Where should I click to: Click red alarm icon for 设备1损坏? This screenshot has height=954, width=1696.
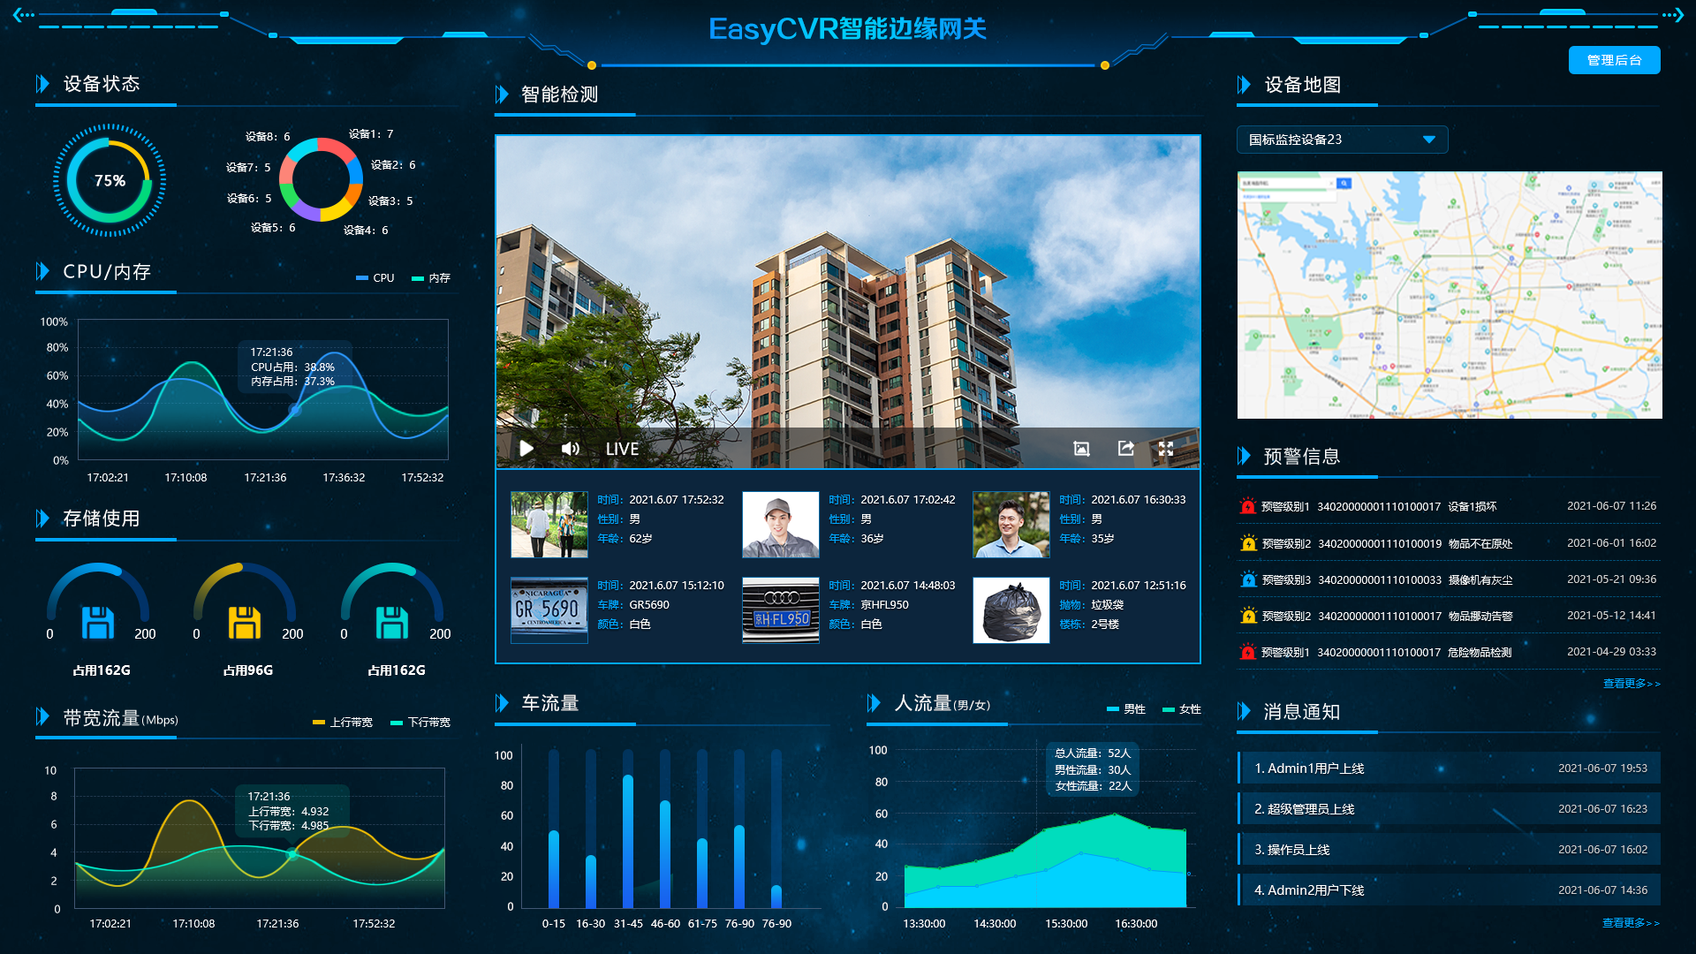pyautogui.click(x=1247, y=506)
